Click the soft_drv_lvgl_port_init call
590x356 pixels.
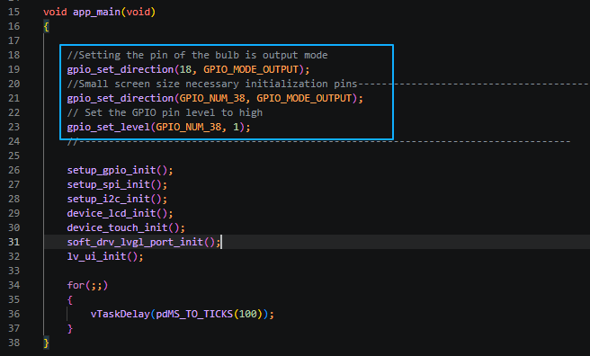click(144, 242)
